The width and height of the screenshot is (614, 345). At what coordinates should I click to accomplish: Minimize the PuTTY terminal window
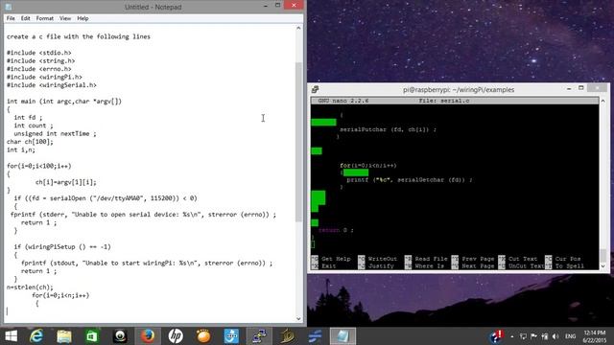click(569, 89)
